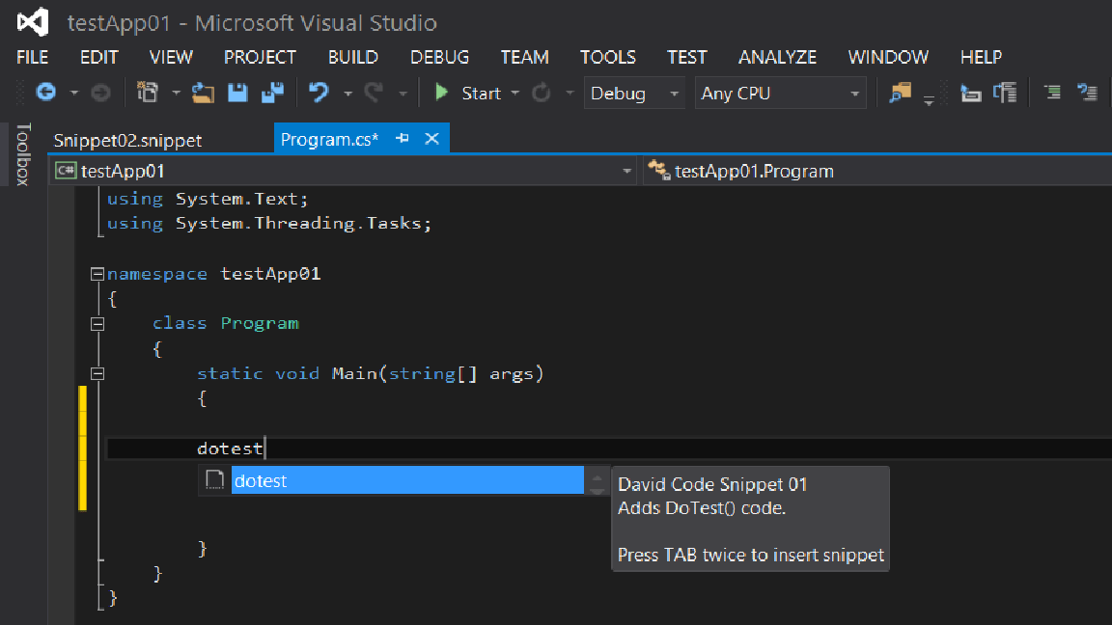1112x625 pixels.
Task: Expand the testApp01 project scope dropdown
Action: [626, 171]
